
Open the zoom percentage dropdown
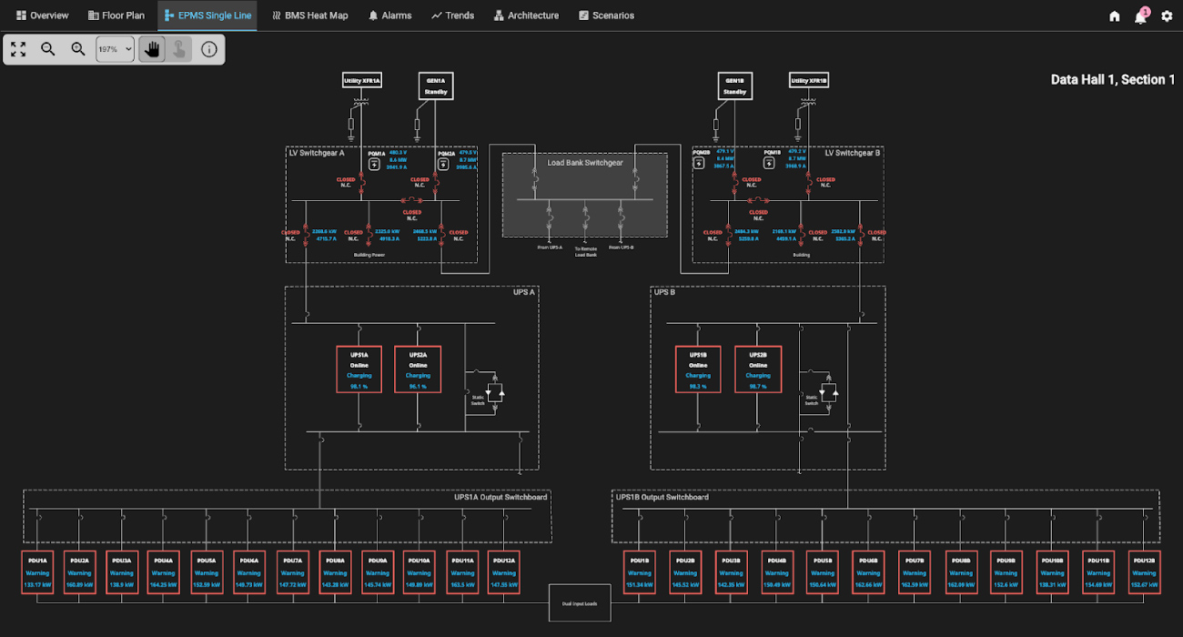click(115, 49)
